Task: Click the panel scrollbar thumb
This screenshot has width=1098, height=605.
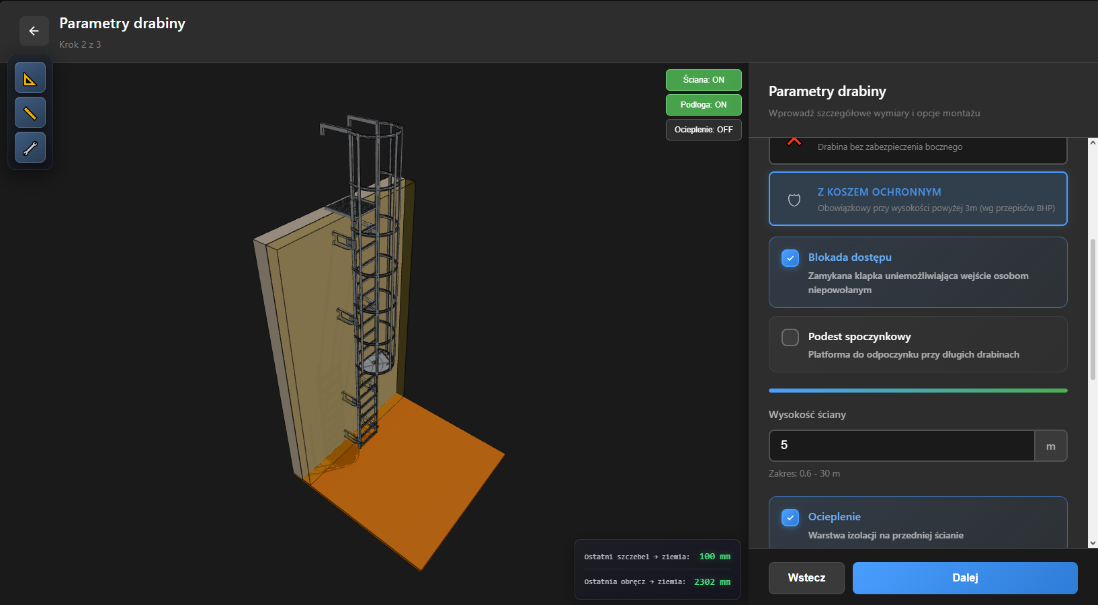Action: coord(1093,309)
